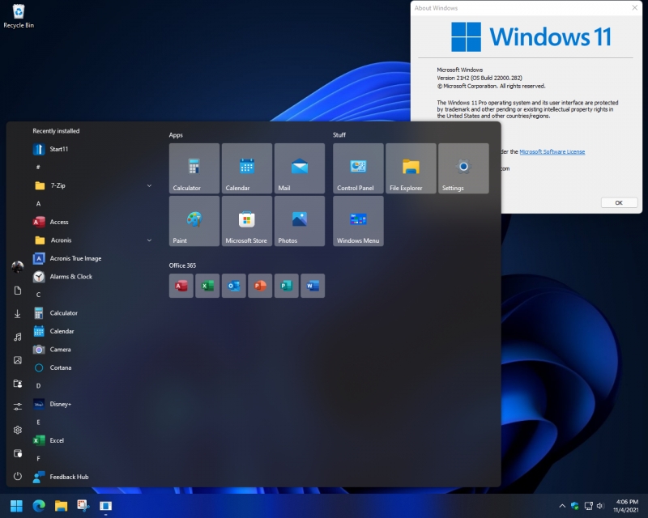Jump using the letter A header
Viewport: 648px width, 518px height.
[x=38, y=204]
